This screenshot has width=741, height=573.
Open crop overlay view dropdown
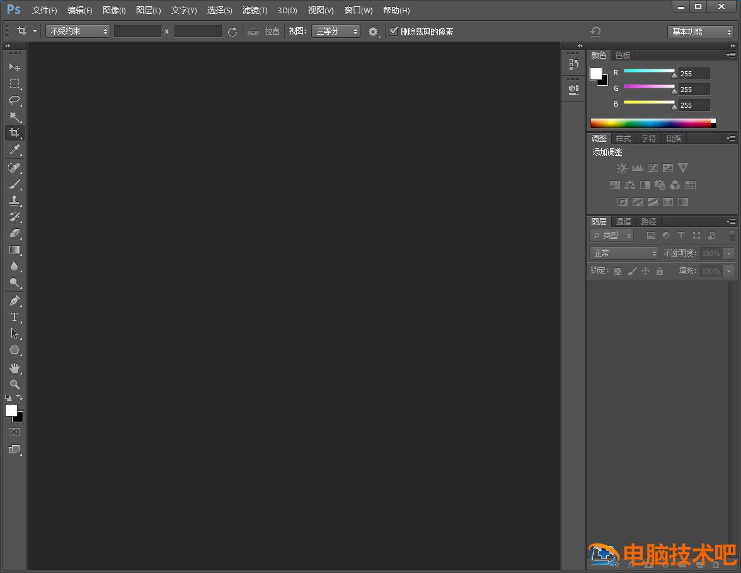335,32
